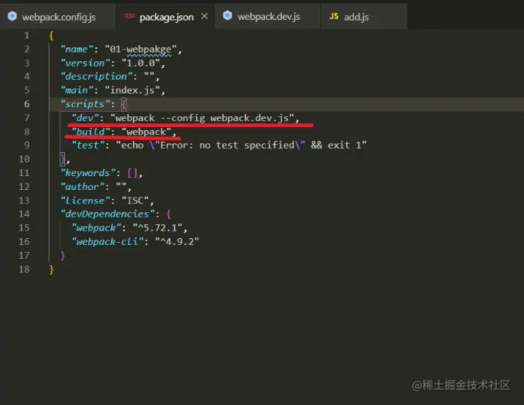Click the JS icon on add.js tab
The height and width of the screenshot is (405, 524).
point(334,16)
